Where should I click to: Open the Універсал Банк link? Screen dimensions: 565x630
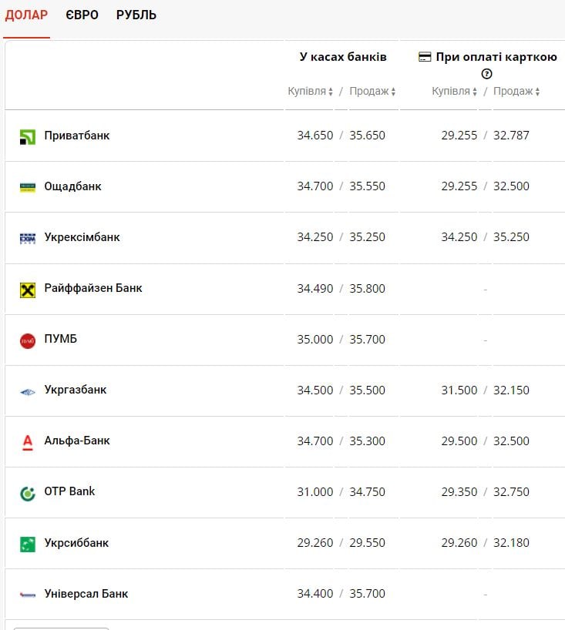point(86,594)
